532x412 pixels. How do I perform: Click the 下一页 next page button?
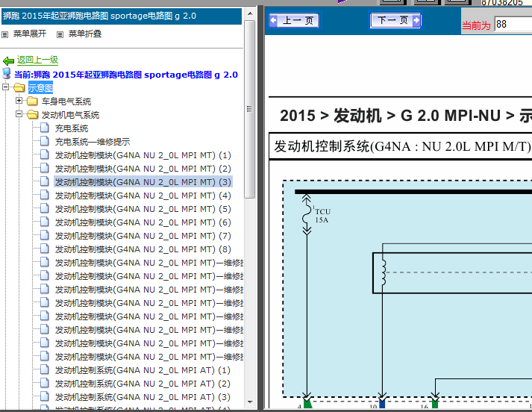tap(395, 20)
